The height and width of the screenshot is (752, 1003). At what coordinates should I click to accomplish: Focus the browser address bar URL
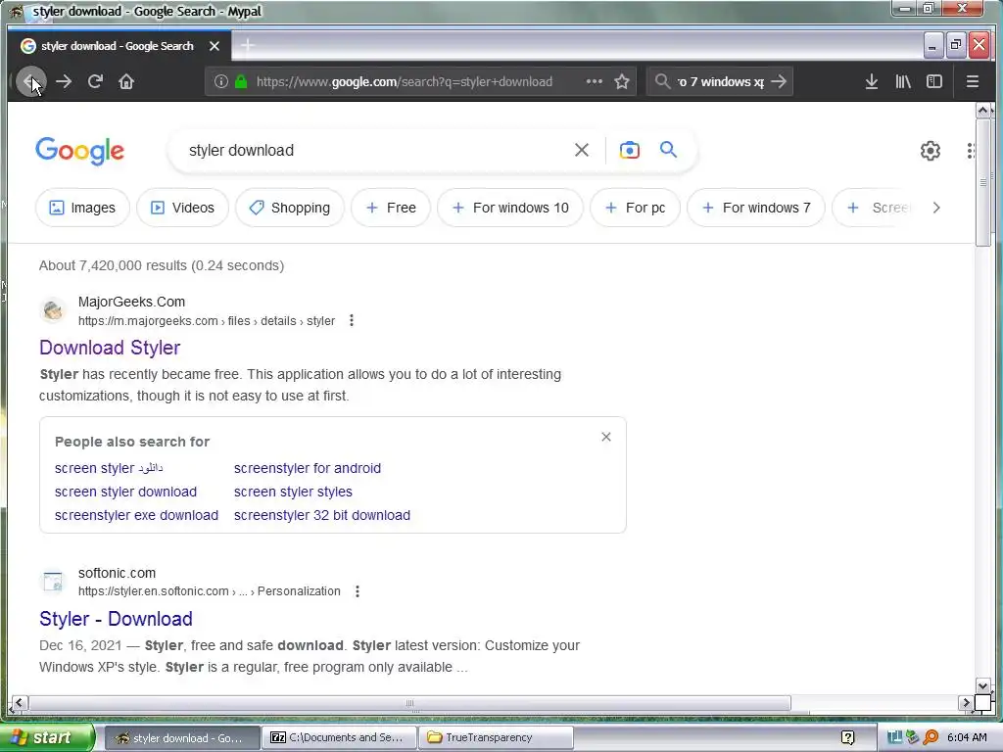pyautogui.click(x=405, y=82)
